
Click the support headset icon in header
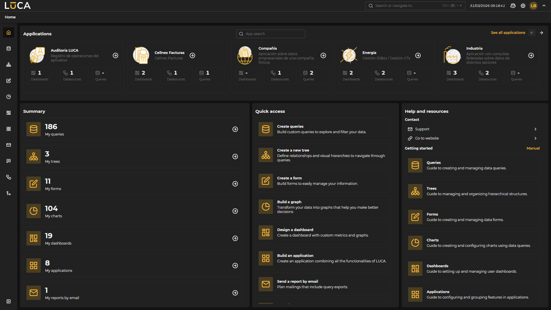pos(513,6)
